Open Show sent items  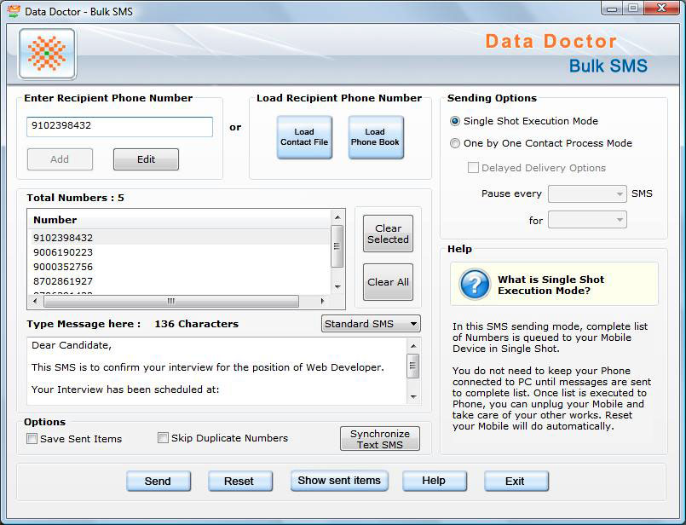pyautogui.click(x=339, y=481)
